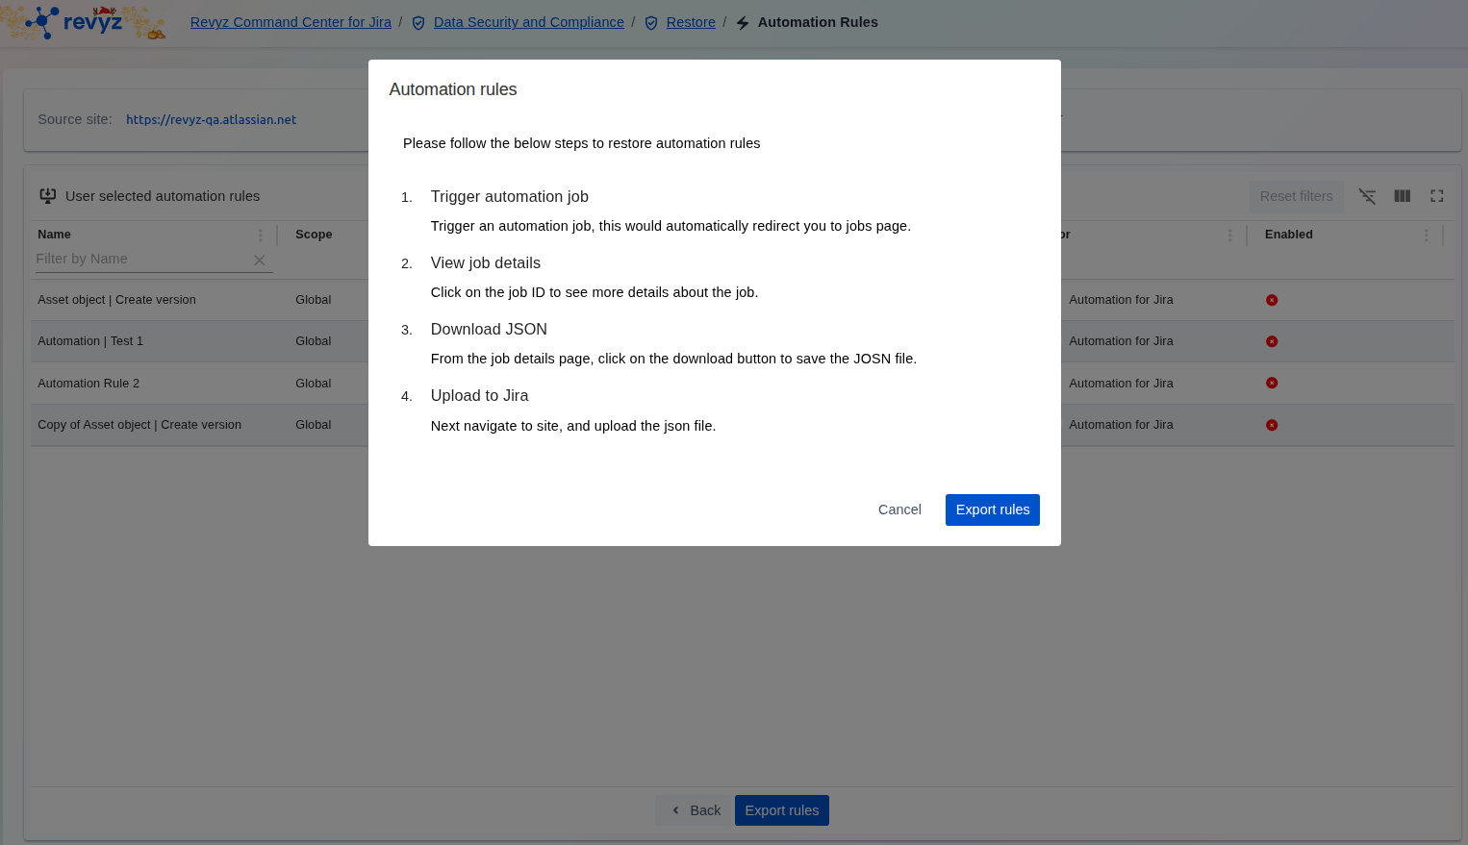
Task: Open Name column options menu
Action: click(260, 236)
